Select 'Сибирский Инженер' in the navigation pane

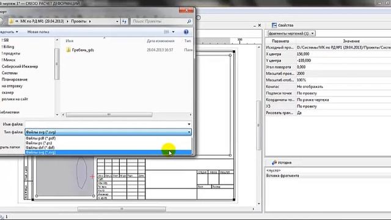click(20, 67)
